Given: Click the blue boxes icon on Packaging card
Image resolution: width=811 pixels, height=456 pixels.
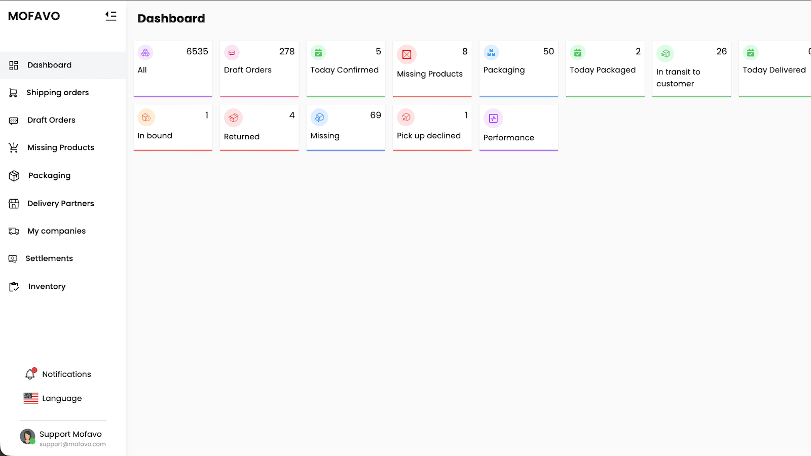Looking at the screenshot, I should pyautogui.click(x=491, y=53).
